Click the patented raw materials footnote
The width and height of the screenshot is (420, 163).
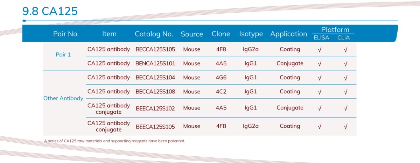click(114, 141)
